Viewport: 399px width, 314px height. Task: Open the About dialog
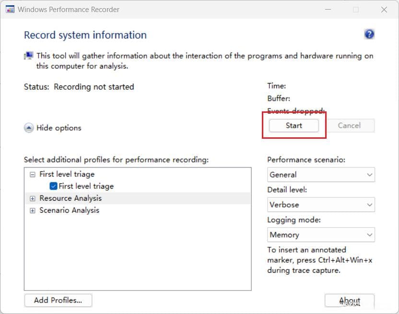click(x=350, y=301)
